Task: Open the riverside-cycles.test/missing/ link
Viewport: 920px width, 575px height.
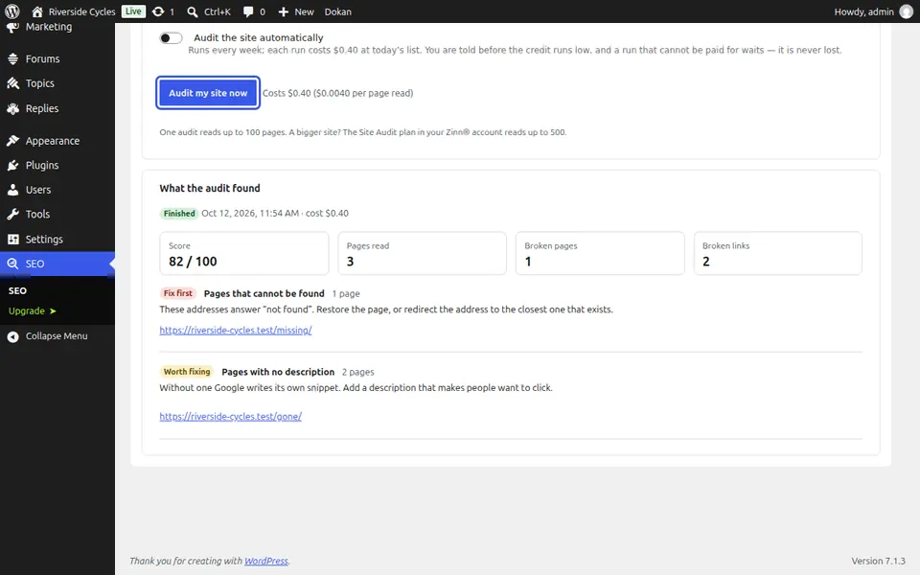Action: tap(236, 331)
